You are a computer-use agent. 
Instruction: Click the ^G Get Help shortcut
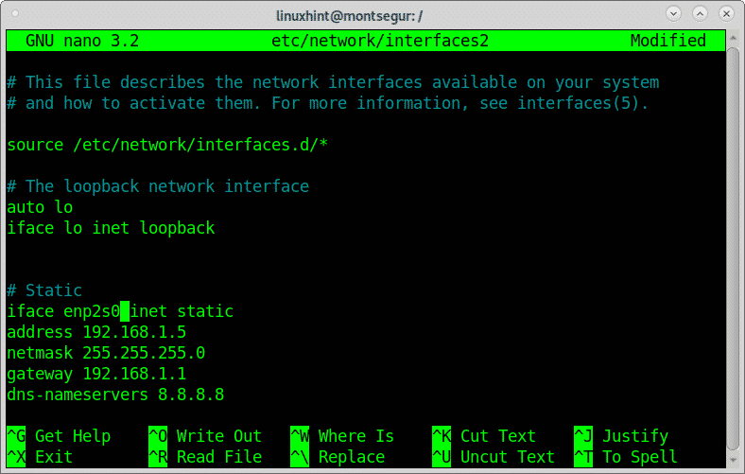pyautogui.click(x=59, y=436)
